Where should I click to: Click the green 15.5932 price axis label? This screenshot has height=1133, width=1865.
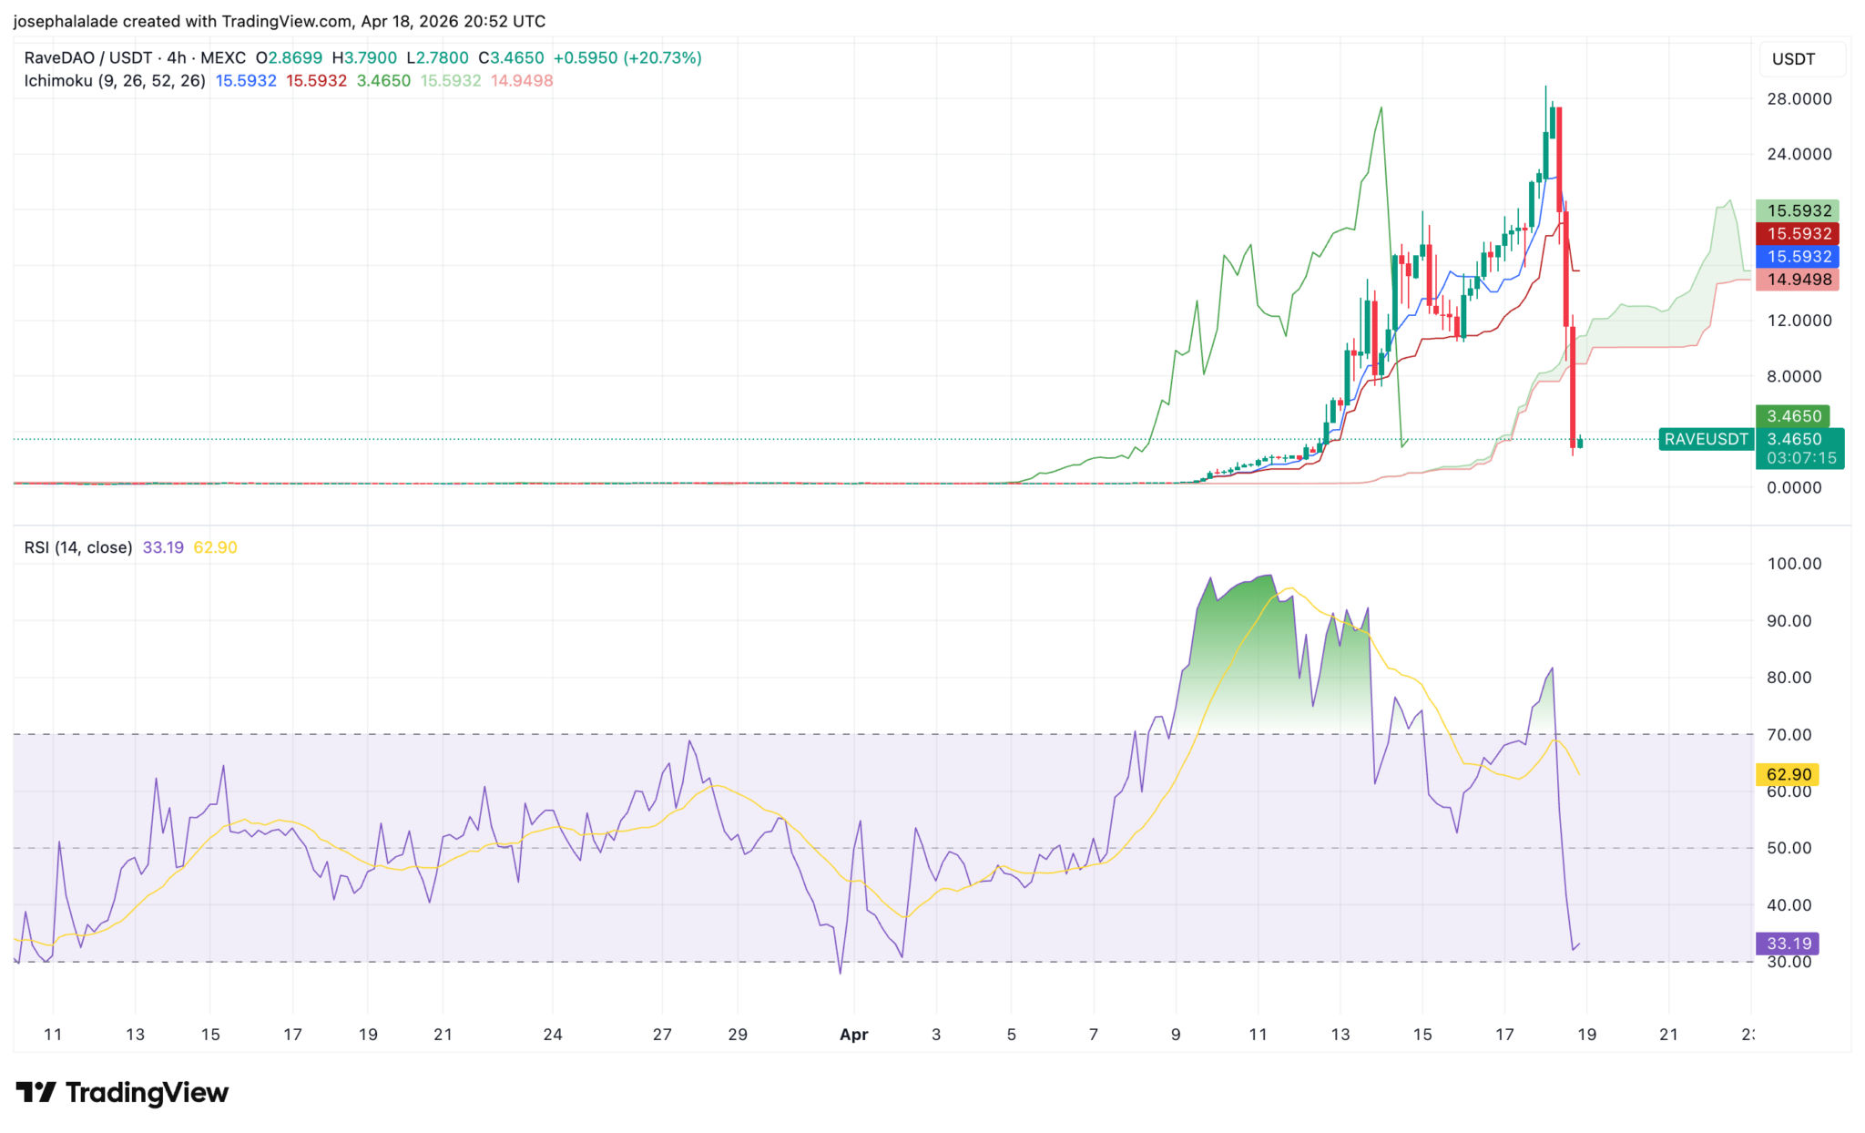(x=1798, y=210)
